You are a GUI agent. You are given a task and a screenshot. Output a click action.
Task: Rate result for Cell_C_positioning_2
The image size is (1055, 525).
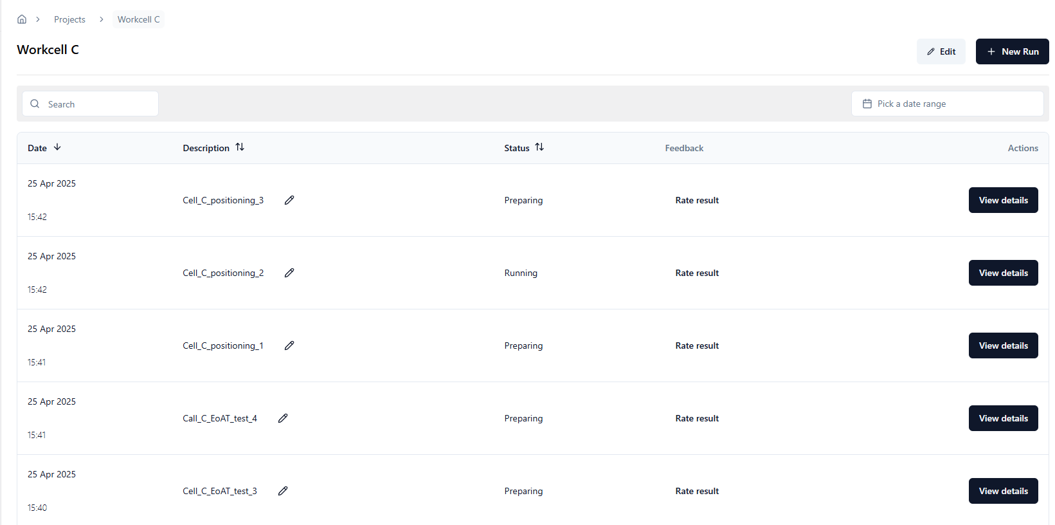click(697, 273)
